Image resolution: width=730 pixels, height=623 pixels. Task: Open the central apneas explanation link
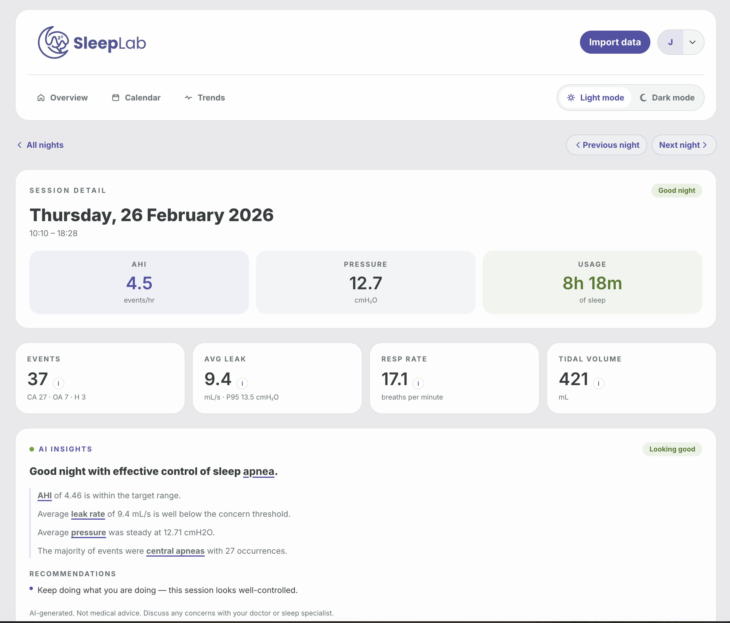point(175,551)
